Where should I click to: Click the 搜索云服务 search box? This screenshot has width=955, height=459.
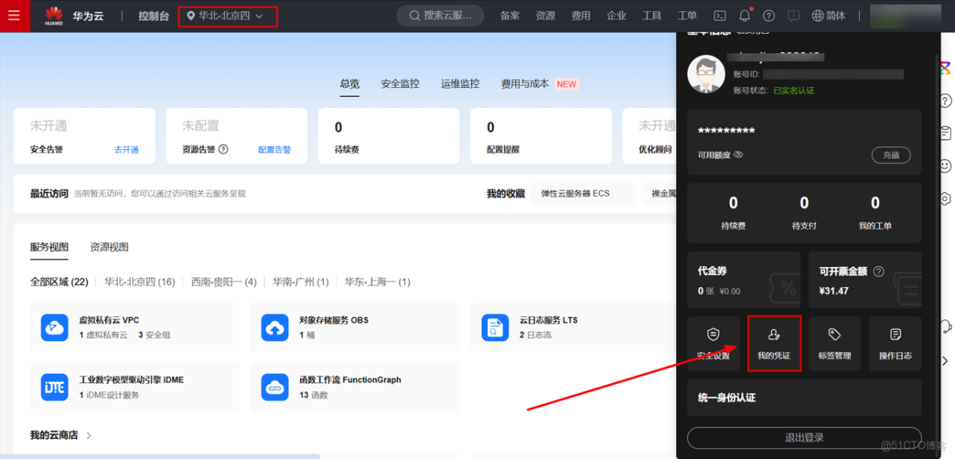tap(440, 16)
